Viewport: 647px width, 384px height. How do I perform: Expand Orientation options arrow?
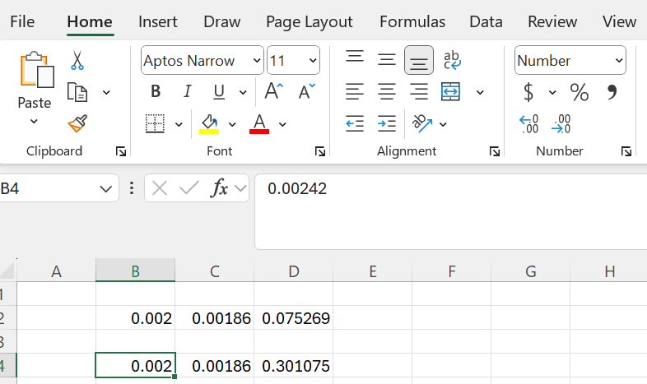click(x=443, y=124)
